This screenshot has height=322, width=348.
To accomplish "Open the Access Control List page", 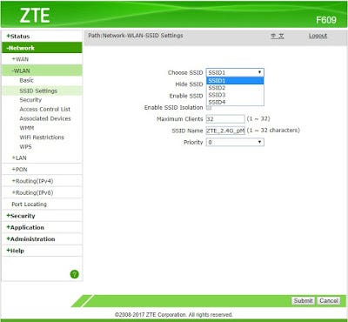I will click(44, 109).
